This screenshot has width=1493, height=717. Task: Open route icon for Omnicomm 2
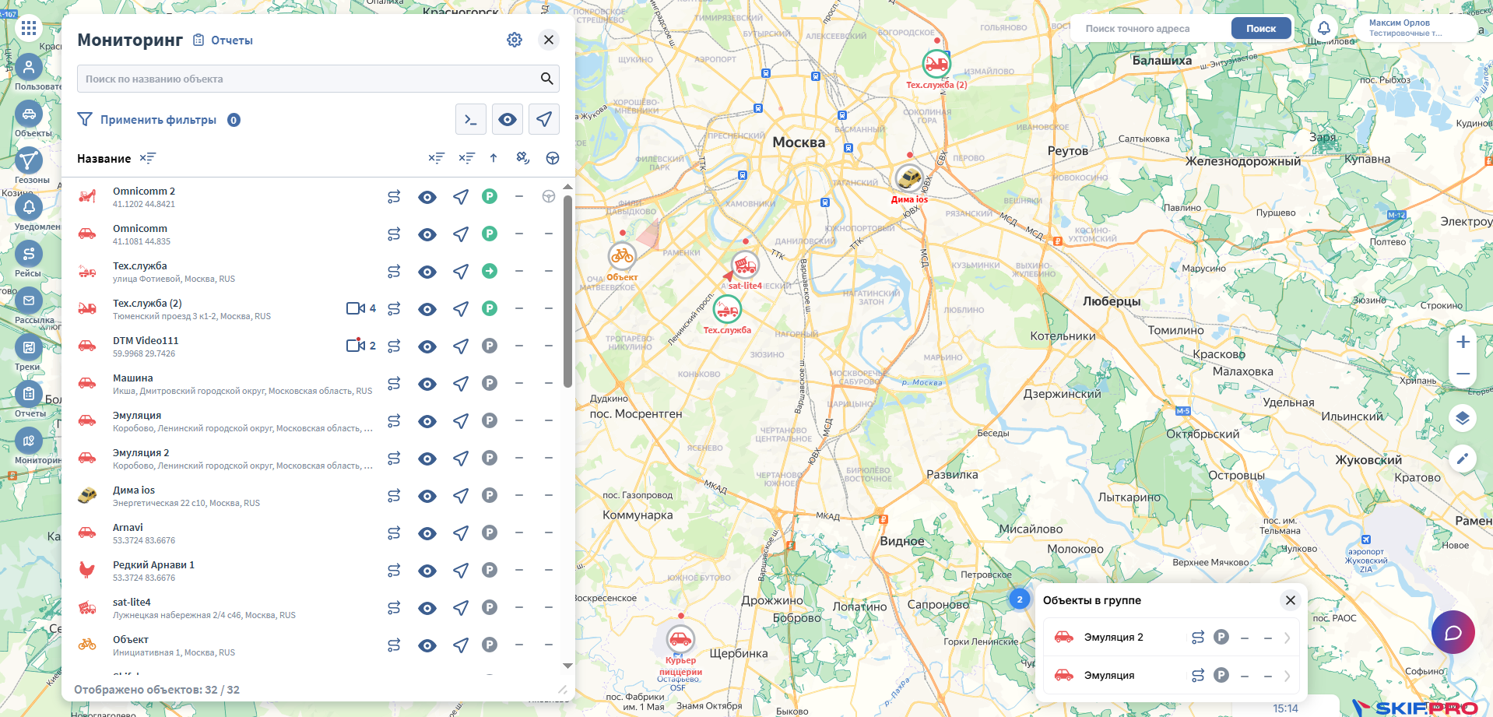pyautogui.click(x=394, y=197)
